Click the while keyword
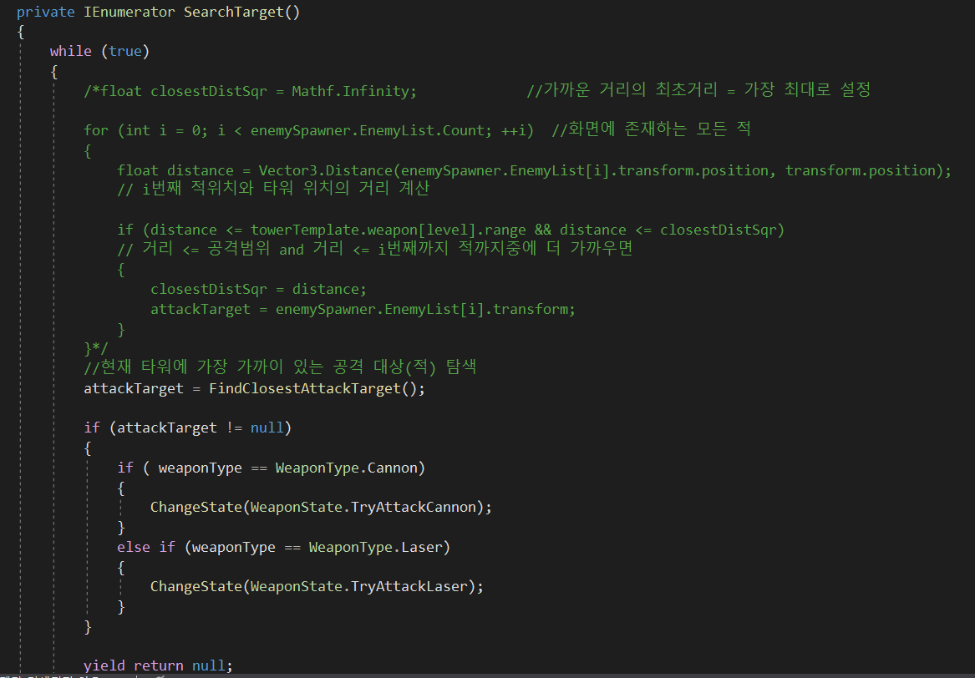975x678 pixels. click(x=70, y=51)
